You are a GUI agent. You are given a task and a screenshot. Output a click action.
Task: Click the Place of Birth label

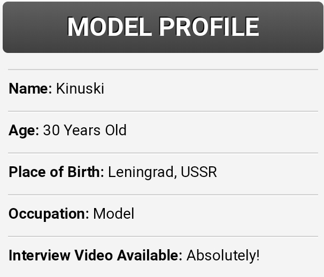57,172
